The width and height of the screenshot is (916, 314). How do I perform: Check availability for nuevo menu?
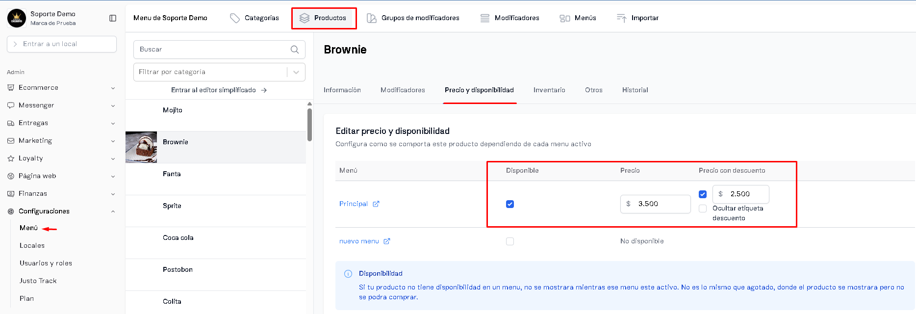pos(510,241)
